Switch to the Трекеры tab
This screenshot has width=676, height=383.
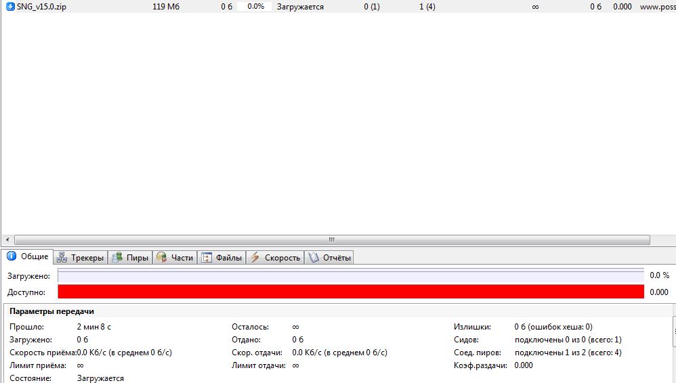tap(81, 258)
